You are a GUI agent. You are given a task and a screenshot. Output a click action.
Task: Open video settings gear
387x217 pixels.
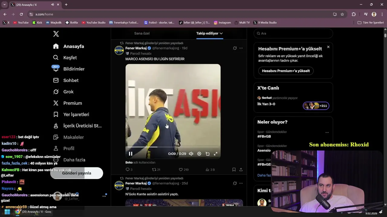tap(199, 154)
